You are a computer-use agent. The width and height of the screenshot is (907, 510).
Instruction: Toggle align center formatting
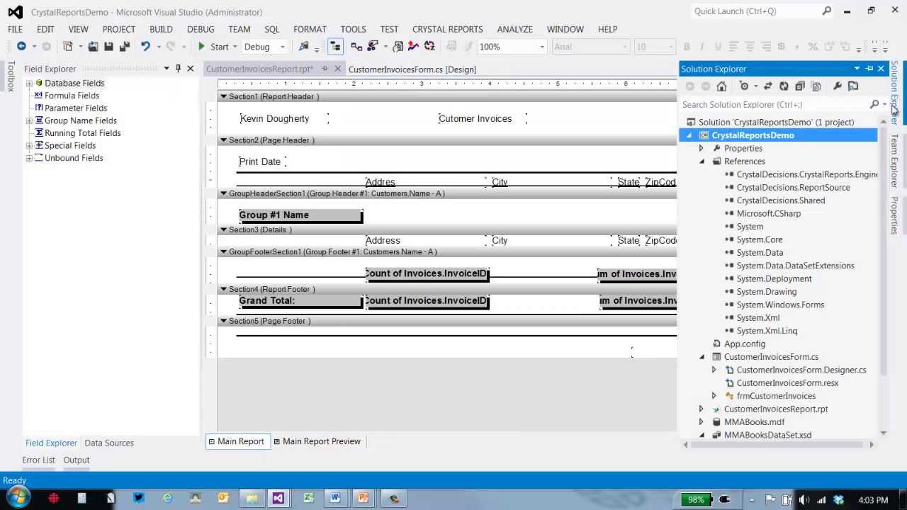750,47
